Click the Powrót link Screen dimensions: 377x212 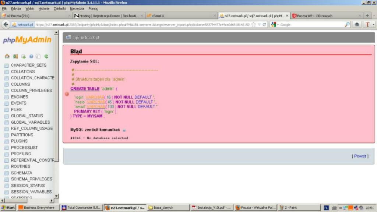360,156
